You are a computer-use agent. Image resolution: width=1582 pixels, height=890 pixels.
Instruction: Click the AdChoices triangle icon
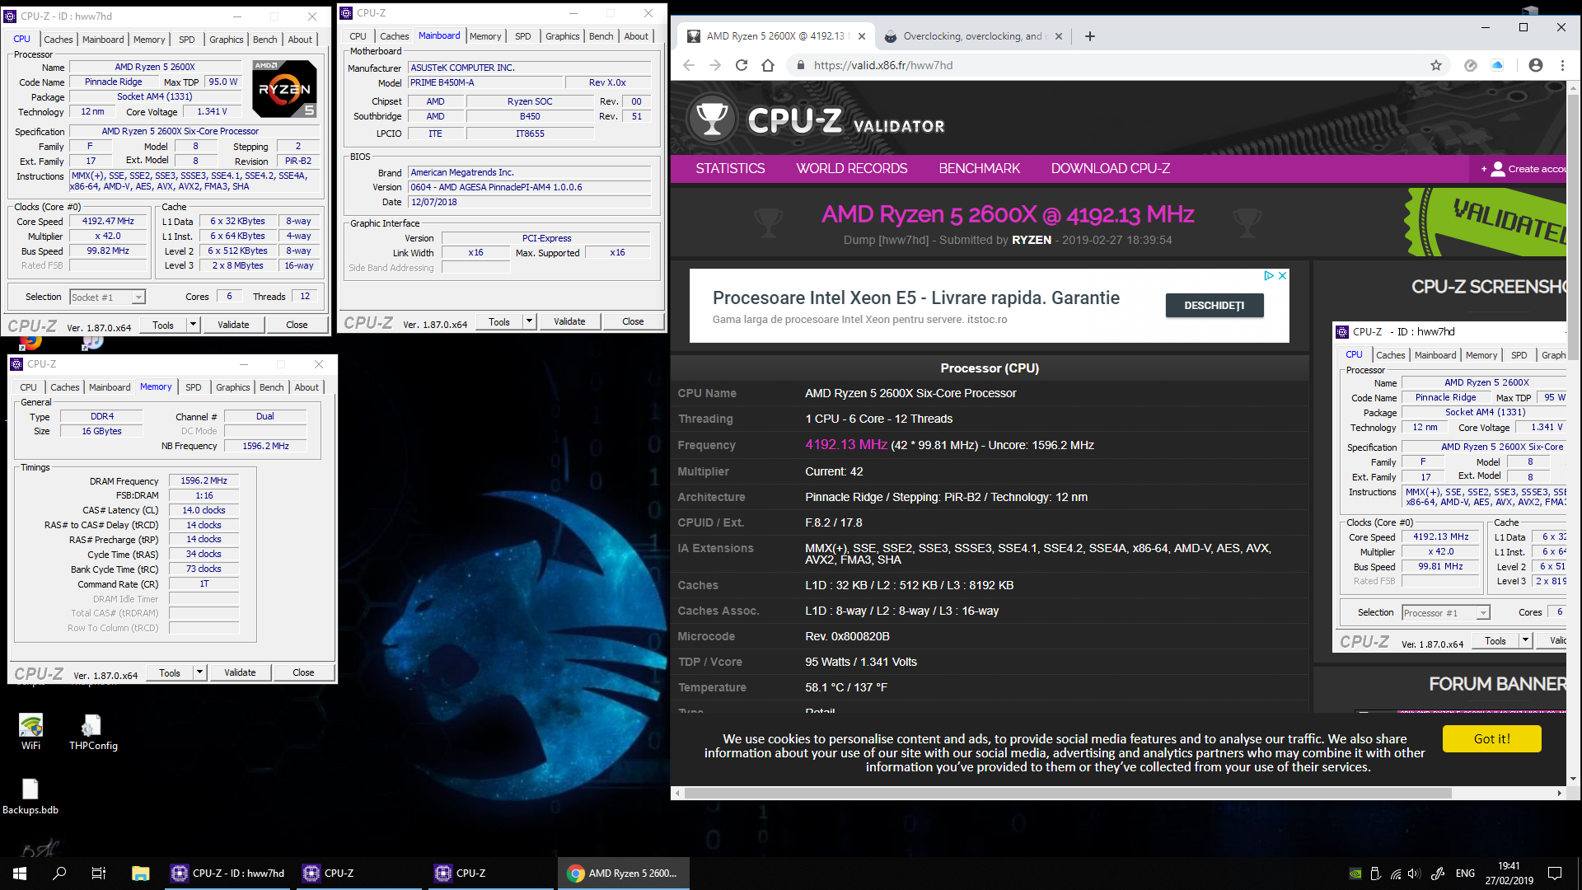1269,276
